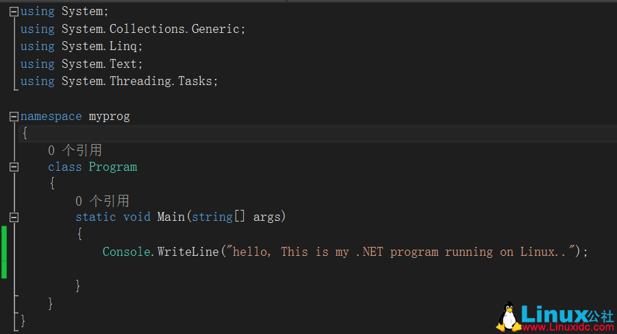
Task: Click the 'static' keyword
Action: (96, 217)
